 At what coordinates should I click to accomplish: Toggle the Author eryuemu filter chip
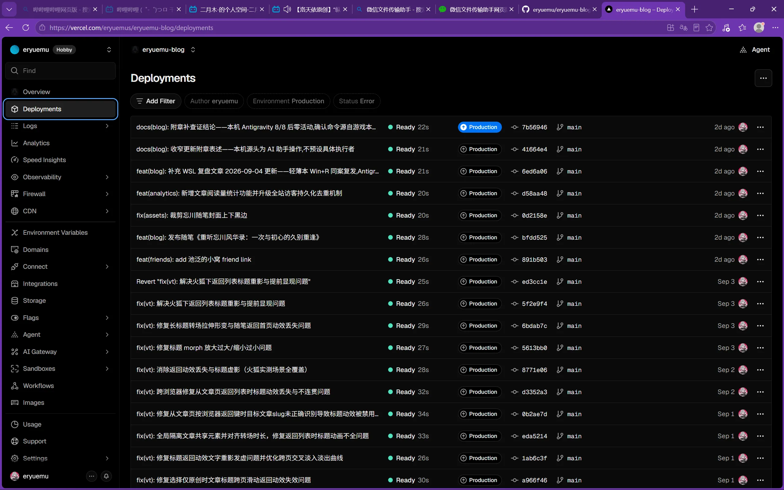[214, 101]
